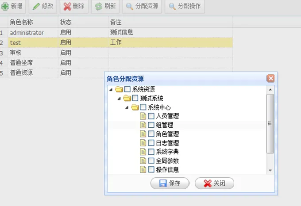Check the 系统资源 checkbox
This screenshot has width=301, height=206.
point(127,89)
